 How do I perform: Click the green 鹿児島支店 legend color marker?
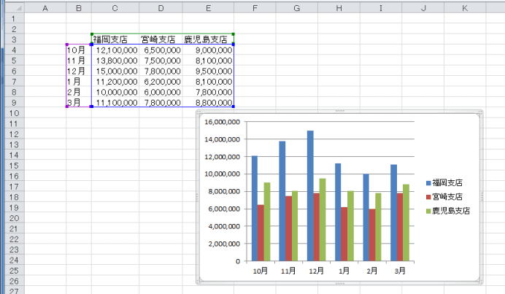pyautogui.click(x=427, y=211)
